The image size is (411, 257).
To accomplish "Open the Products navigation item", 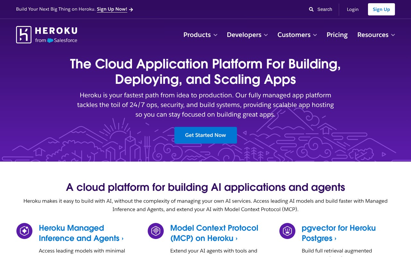I will (x=197, y=35).
